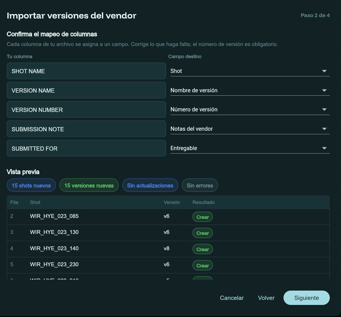The image size is (341, 317).
Task: Click the Importar versiones del vendor title
Action: tap(71, 16)
